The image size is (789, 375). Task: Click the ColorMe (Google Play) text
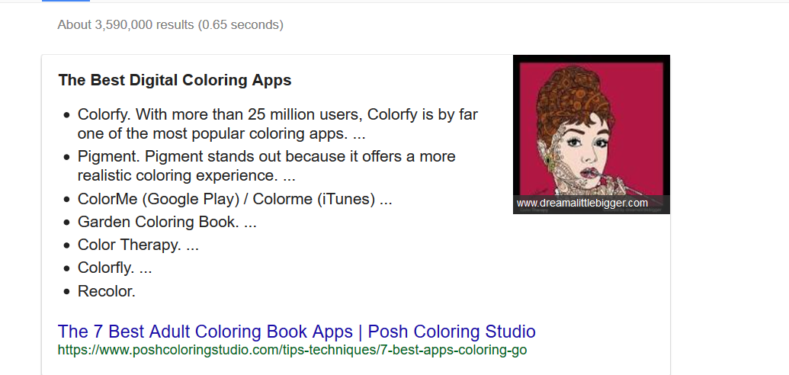159,199
